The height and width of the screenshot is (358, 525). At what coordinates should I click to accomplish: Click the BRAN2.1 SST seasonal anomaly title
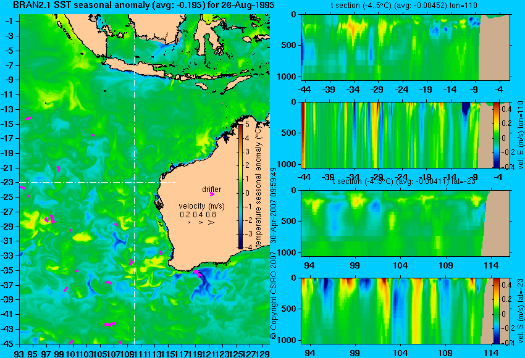pos(144,5)
